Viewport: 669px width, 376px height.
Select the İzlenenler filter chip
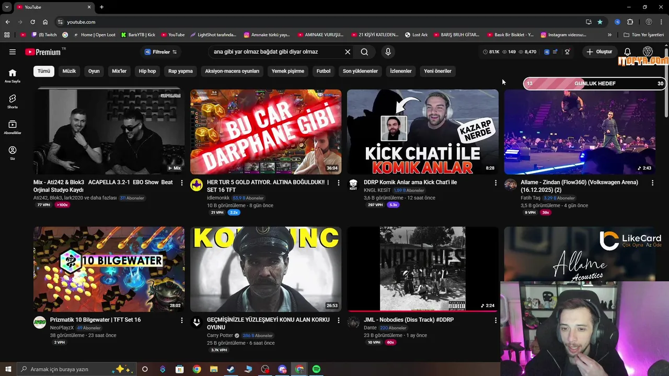pos(401,71)
